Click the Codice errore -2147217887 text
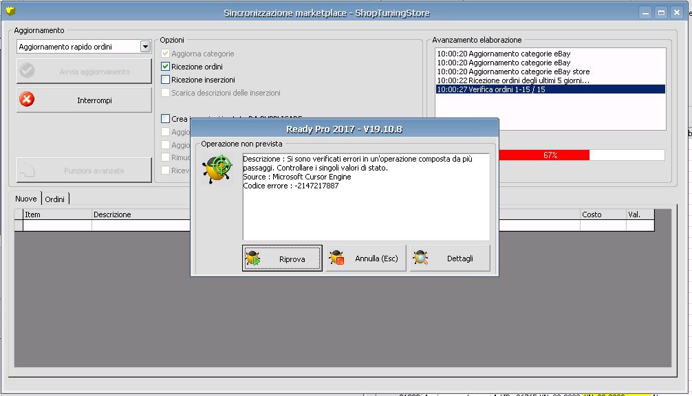The width and height of the screenshot is (692, 396). (291, 186)
